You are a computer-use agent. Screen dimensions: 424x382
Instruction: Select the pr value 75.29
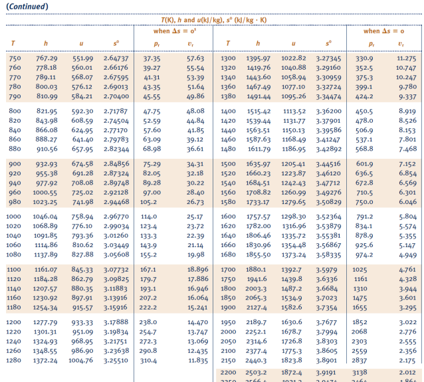pos(152,164)
